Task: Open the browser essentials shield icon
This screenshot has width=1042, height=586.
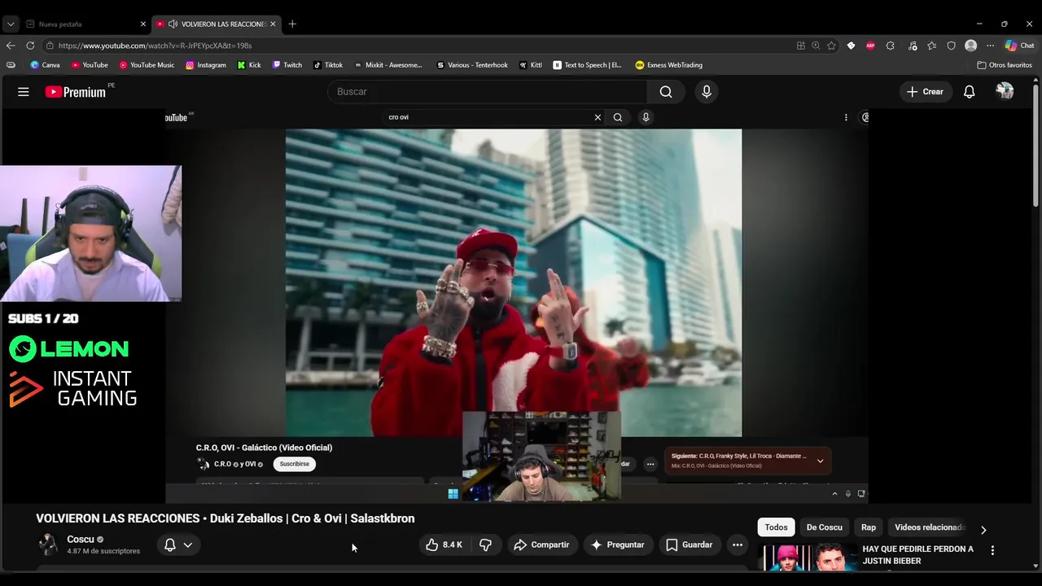Action: tap(951, 46)
